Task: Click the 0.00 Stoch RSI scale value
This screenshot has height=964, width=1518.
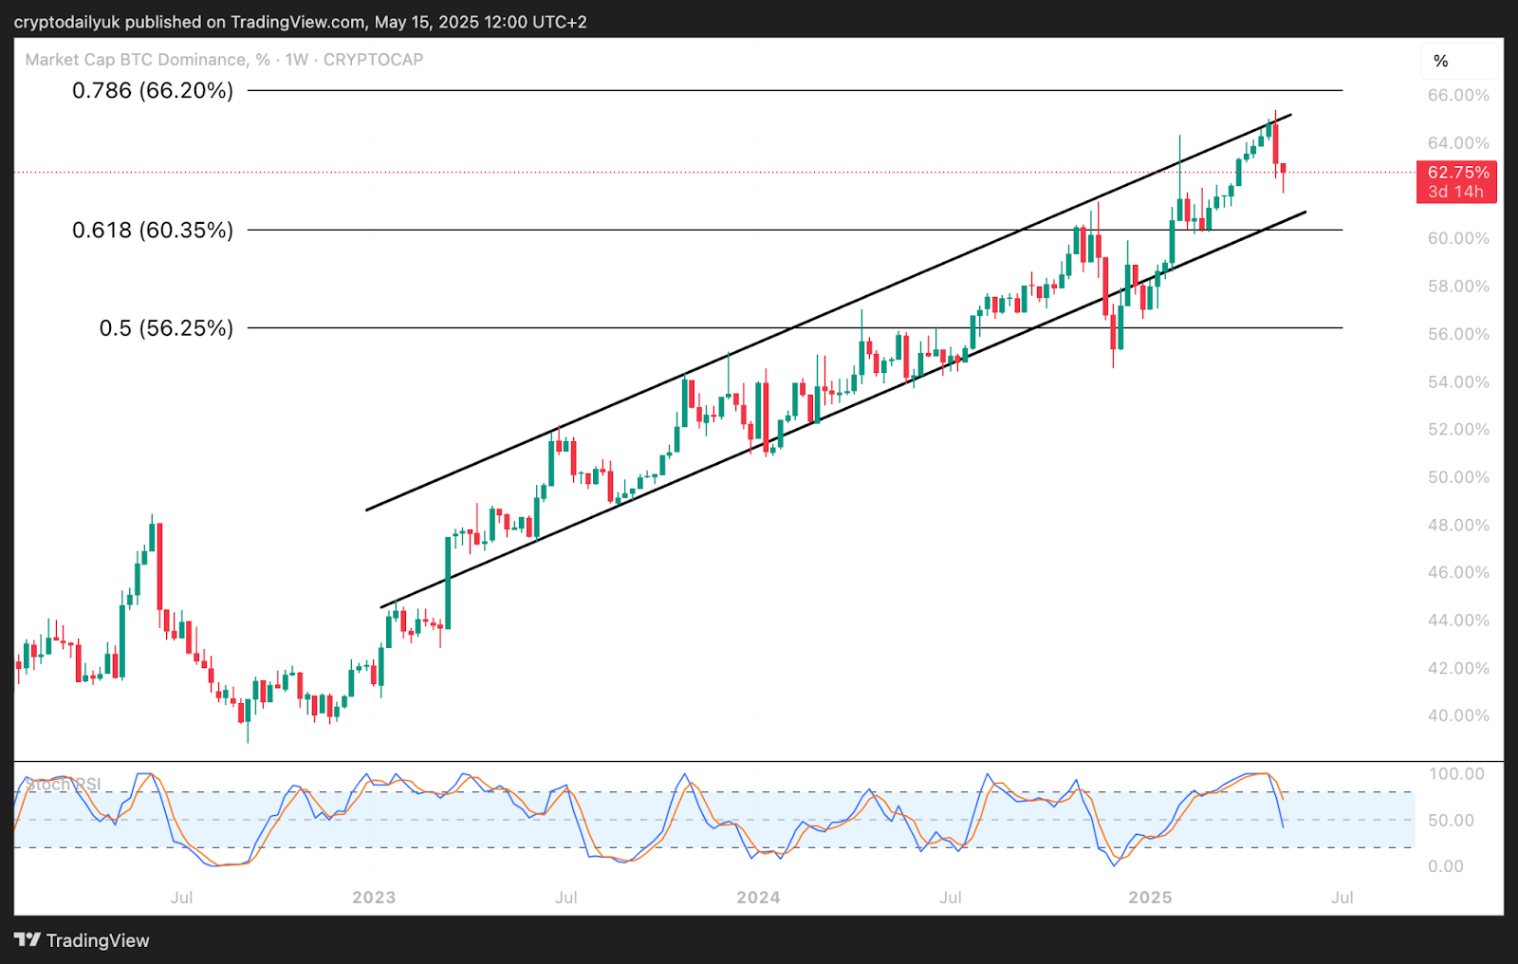Action: [x=1446, y=865]
